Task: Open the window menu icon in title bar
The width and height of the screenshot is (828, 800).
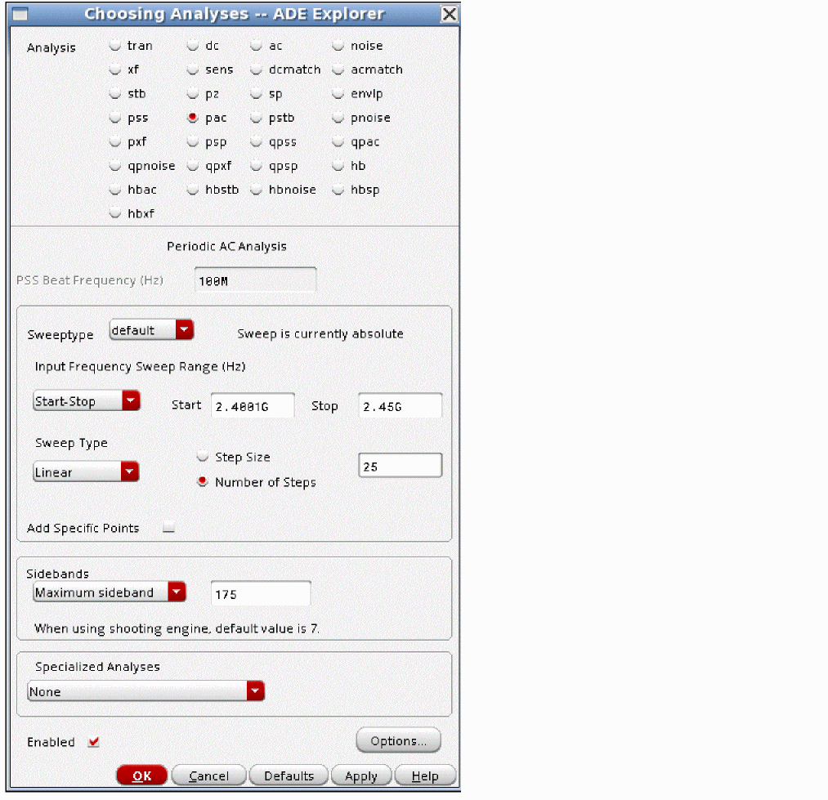Action: tap(20, 14)
